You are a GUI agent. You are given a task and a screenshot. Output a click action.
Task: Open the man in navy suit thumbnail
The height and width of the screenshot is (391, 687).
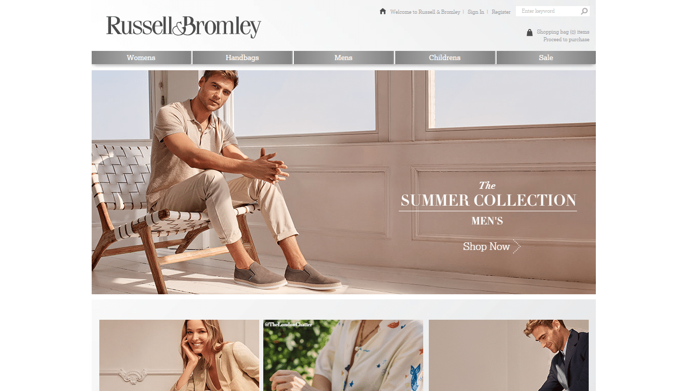pyautogui.click(x=509, y=355)
